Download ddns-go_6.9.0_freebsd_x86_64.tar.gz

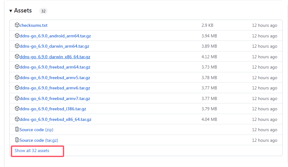point(55,119)
